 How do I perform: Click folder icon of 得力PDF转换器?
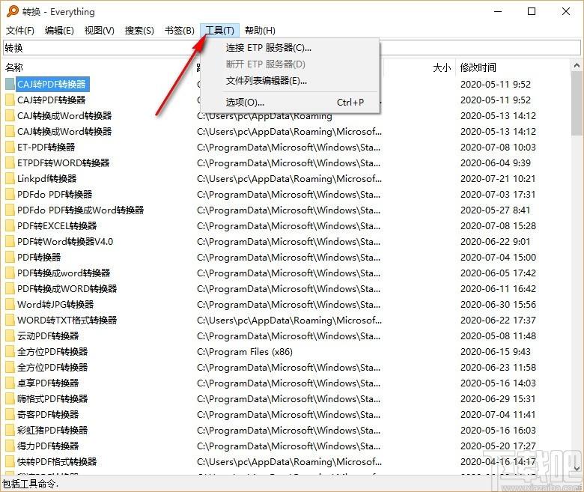click(x=10, y=446)
